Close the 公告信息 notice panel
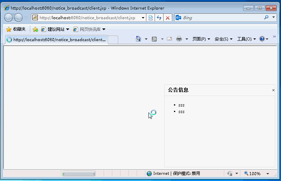Viewport: 281px width, 181px height. click(273, 90)
